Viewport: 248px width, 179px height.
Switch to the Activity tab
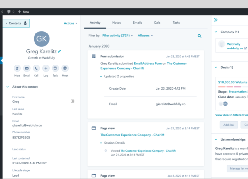click(95, 23)
